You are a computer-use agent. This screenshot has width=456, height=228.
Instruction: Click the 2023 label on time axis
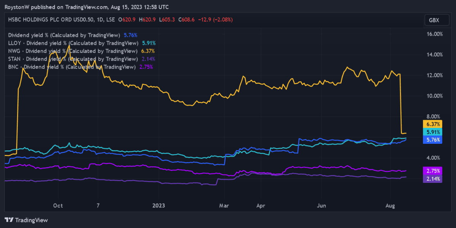pos(159,205)
